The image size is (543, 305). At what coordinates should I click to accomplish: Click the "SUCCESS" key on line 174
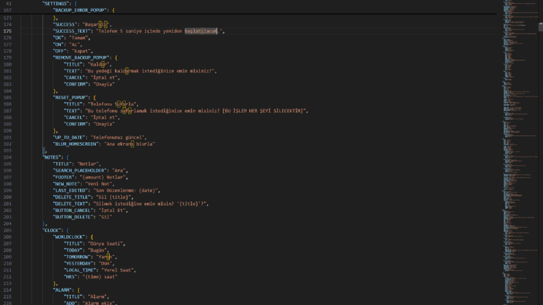click(65, 25)
